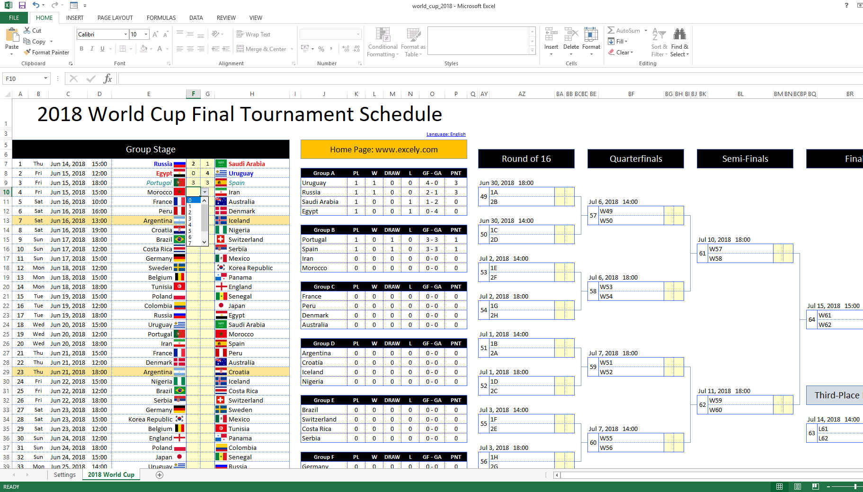Viewport: 863px width, 492px height.
Task: Click the Language: English link
Action: [445, 134]
